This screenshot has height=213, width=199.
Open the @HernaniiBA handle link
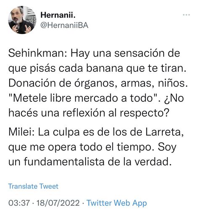[x=64, y=25]
